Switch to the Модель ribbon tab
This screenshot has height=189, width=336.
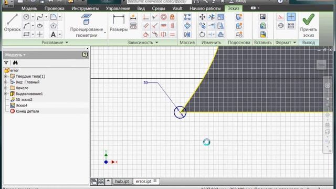tap(29, 8)
